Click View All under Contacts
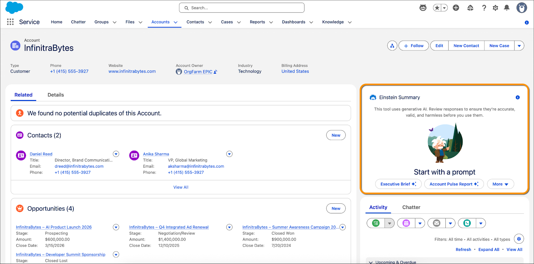The image size is (534, 264). tap(181, 187)
